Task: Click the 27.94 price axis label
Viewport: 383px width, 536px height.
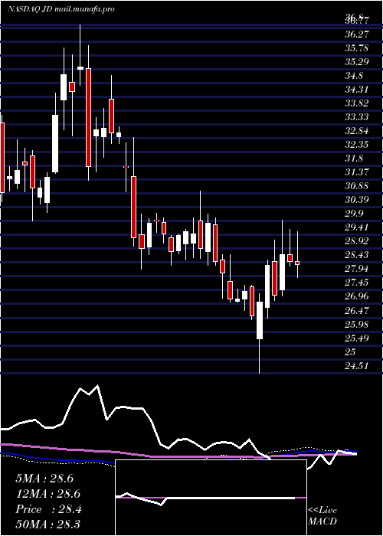Action: tap(357, 269)
